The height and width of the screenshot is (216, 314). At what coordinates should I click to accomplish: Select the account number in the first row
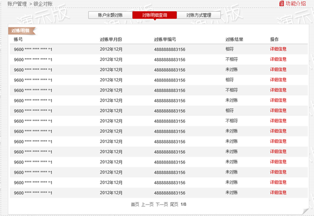pos(33,49)
